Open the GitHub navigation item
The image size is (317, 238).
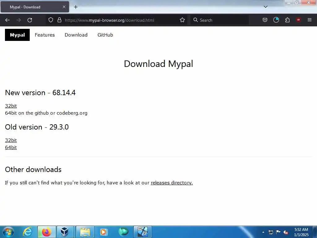pos(105,35)
